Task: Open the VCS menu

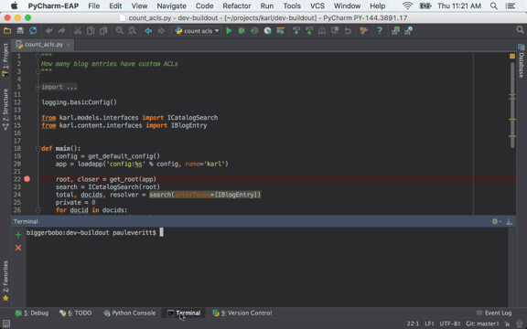Action: [317, 5]
